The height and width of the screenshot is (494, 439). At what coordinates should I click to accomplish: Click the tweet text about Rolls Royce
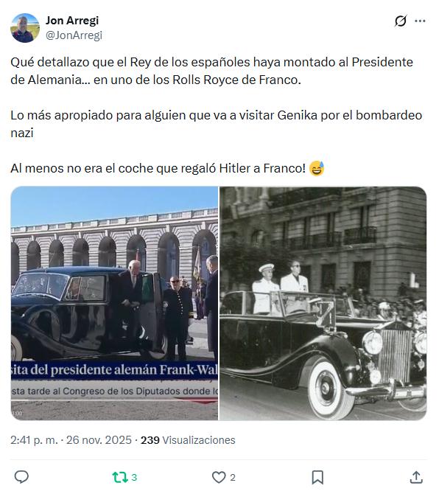pyautogui.click(x=211, y=71)
